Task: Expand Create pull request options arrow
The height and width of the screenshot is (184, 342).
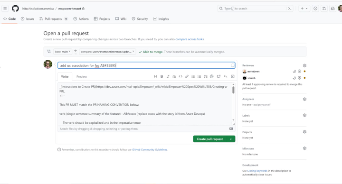Action: pyautogui.click(x=231, y=139)
